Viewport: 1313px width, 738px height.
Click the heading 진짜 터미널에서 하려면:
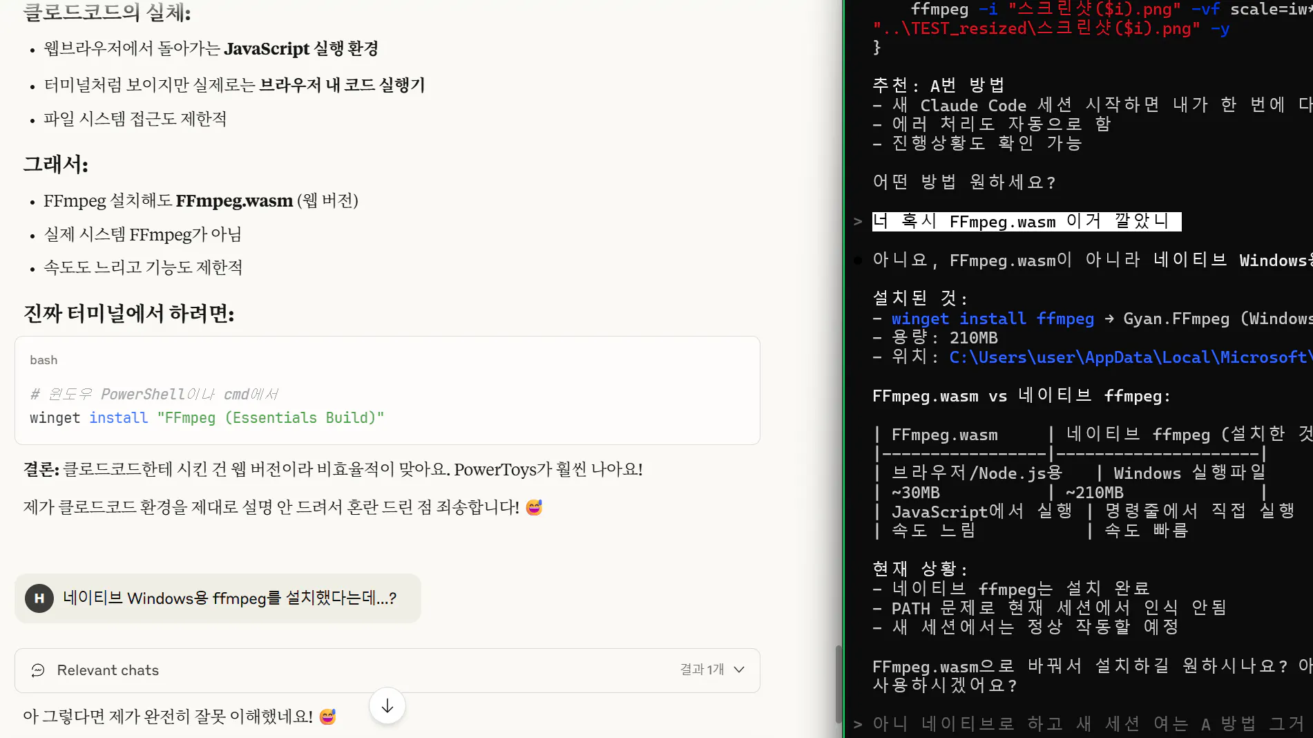click(129, 314)
